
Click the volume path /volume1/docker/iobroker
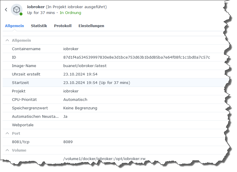tap(104, 159)
